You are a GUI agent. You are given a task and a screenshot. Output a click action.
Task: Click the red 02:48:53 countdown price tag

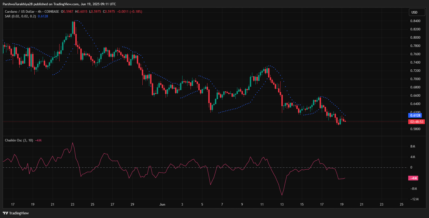click(x=416, y=122)
